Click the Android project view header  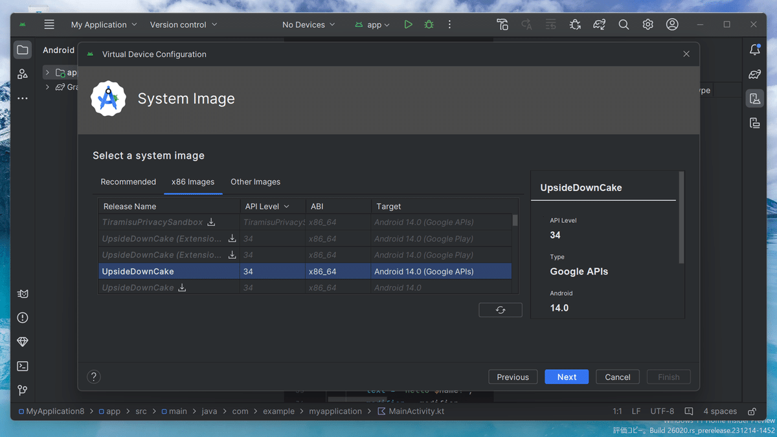(59, 50)
